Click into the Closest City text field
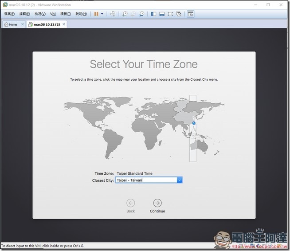The height and width of the screenshot is (251, 290). point(146,180)
